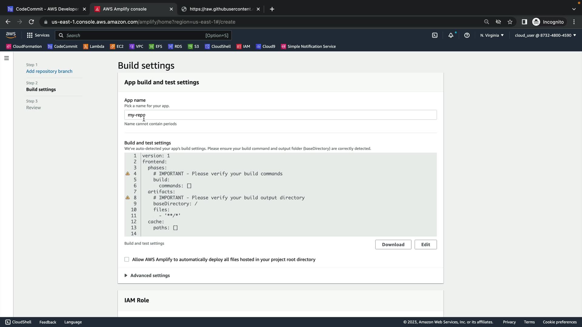Open the hamburger side navigation menu
Image resolution: width=582 pixels, height=327 pixels.
[6, 58]
